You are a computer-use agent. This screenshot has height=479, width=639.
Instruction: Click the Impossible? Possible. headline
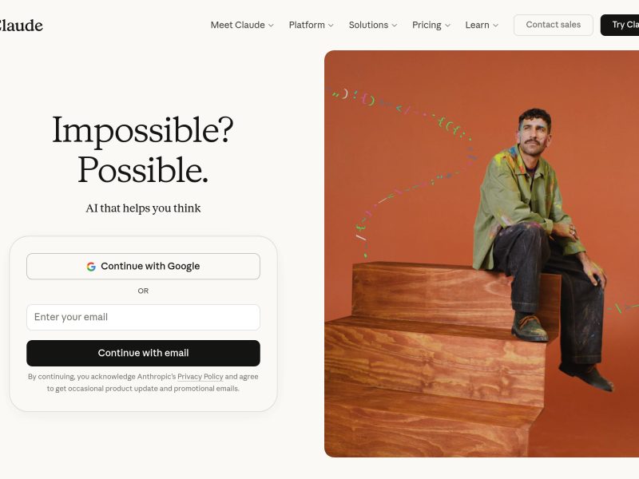tap(143, 149)
